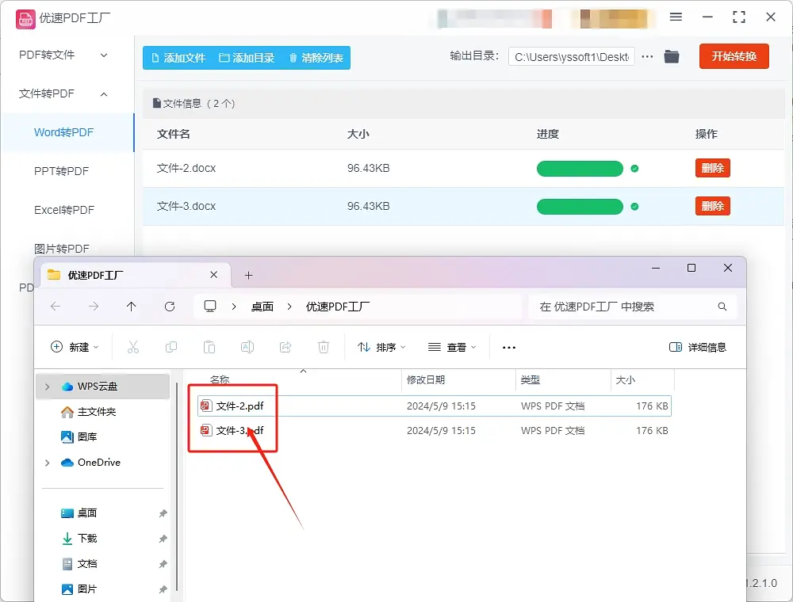This screenshot has height=602, width=793.
Task: Select the 文件-3.docx row in file list
Action: (463, 206)
